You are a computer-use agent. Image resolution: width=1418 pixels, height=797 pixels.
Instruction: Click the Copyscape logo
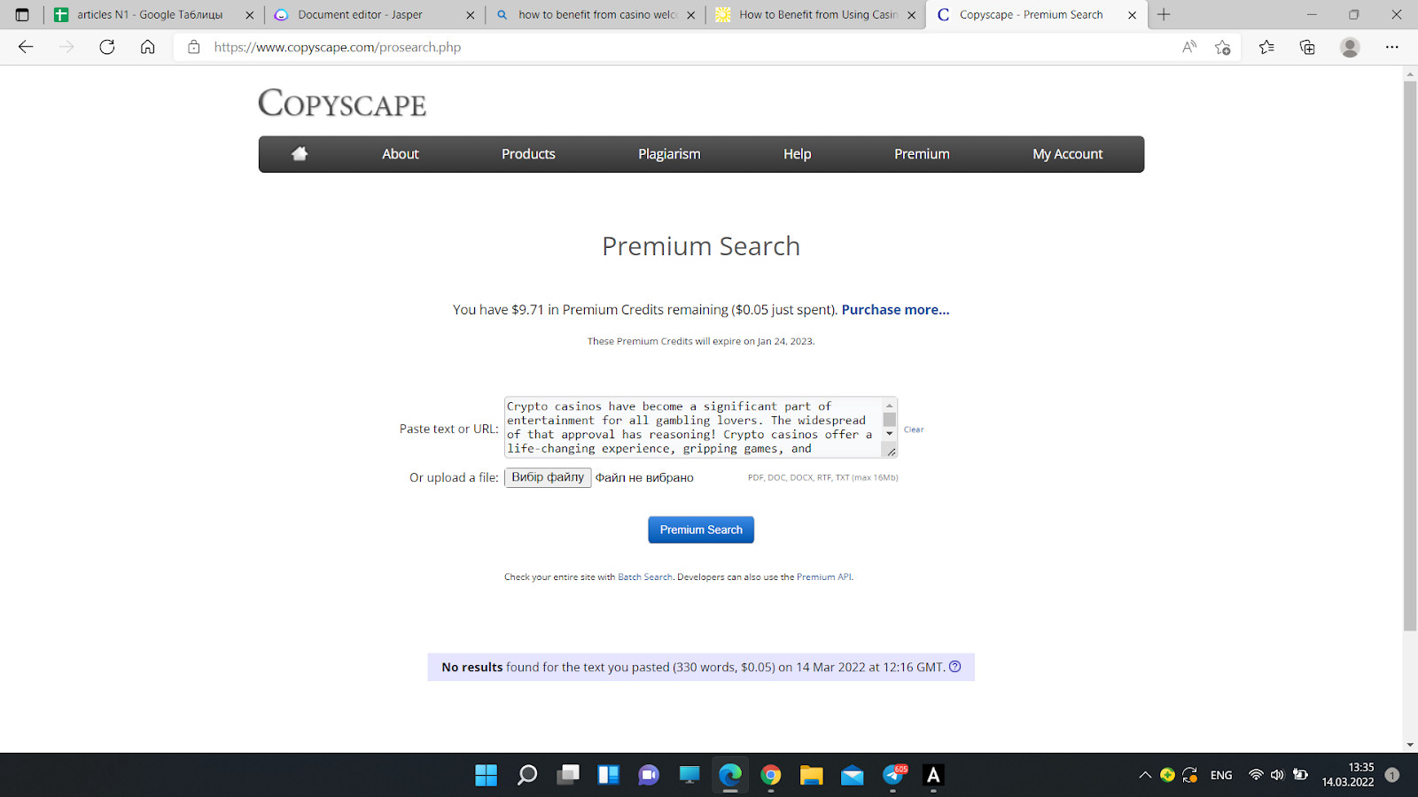coord(342,104)
